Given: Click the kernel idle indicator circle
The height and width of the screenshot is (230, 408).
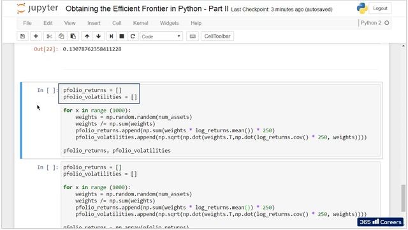Looking at the screenshot, I should click(387, 23).
